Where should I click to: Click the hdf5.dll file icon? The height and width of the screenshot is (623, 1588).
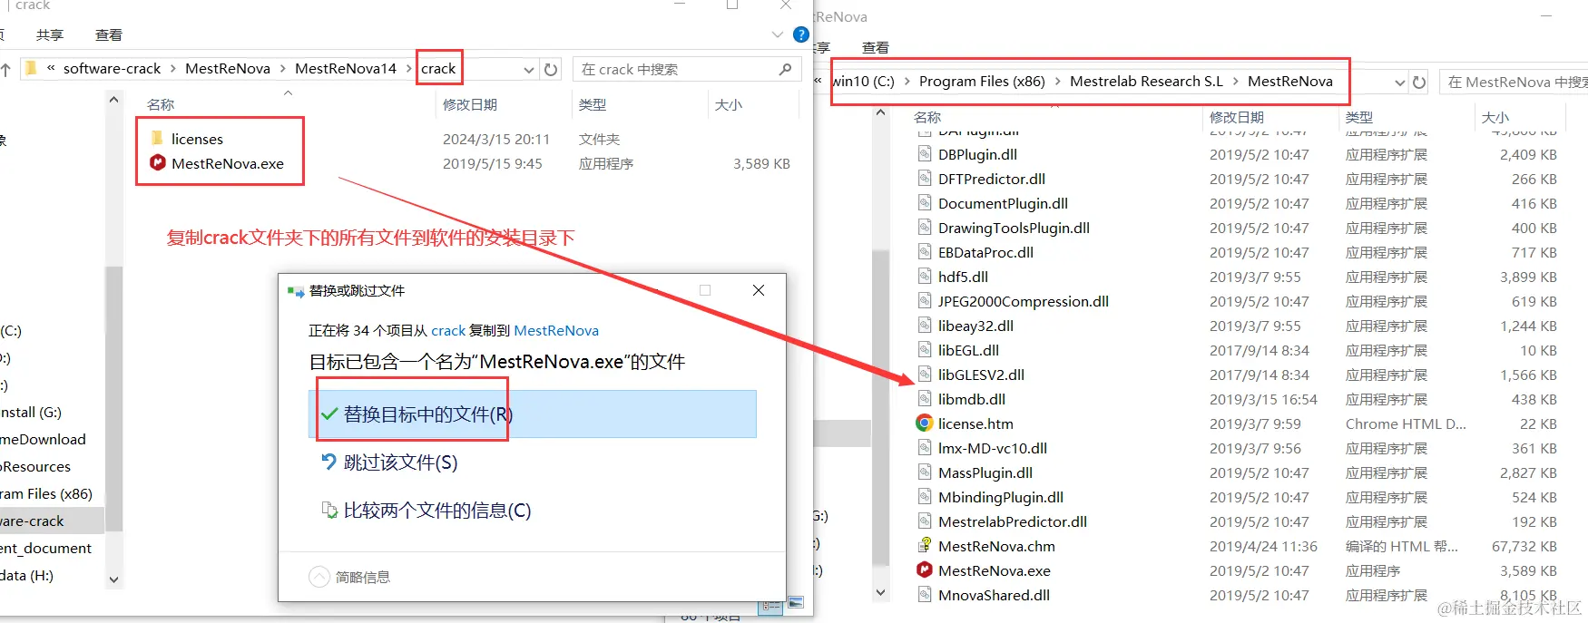pyautogui.click(x=924, y=276)
